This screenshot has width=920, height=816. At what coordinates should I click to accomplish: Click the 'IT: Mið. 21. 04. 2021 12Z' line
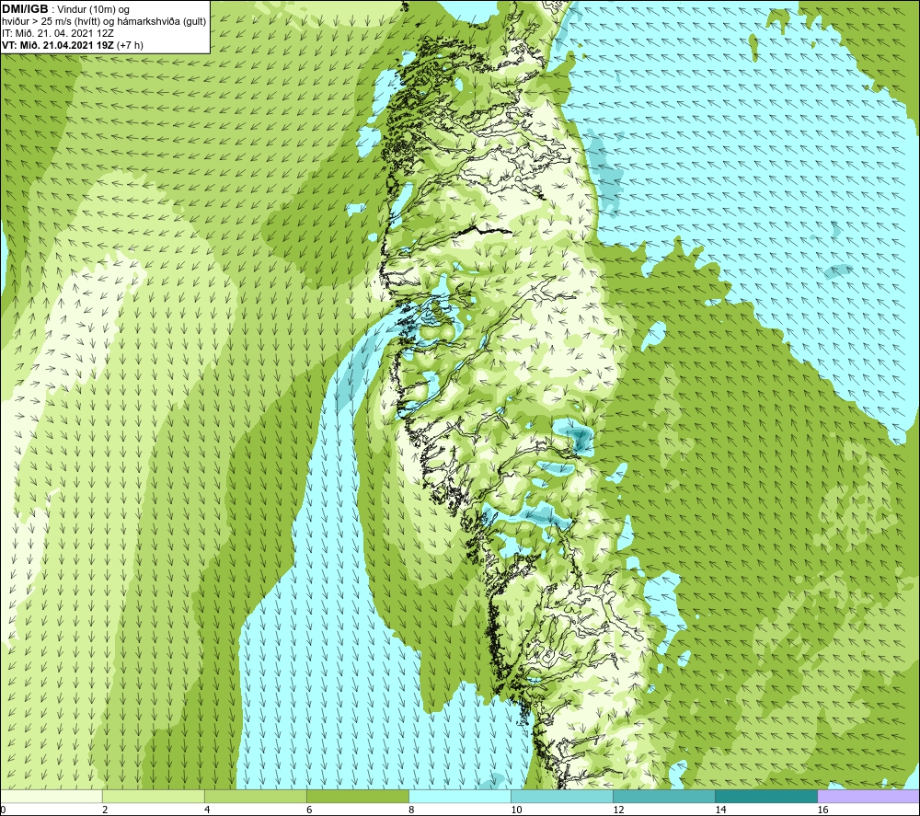[x=58, y=33]
